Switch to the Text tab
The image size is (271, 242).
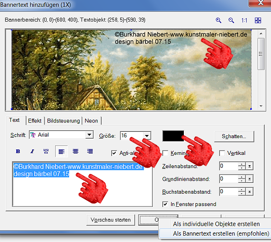point(14,120)
